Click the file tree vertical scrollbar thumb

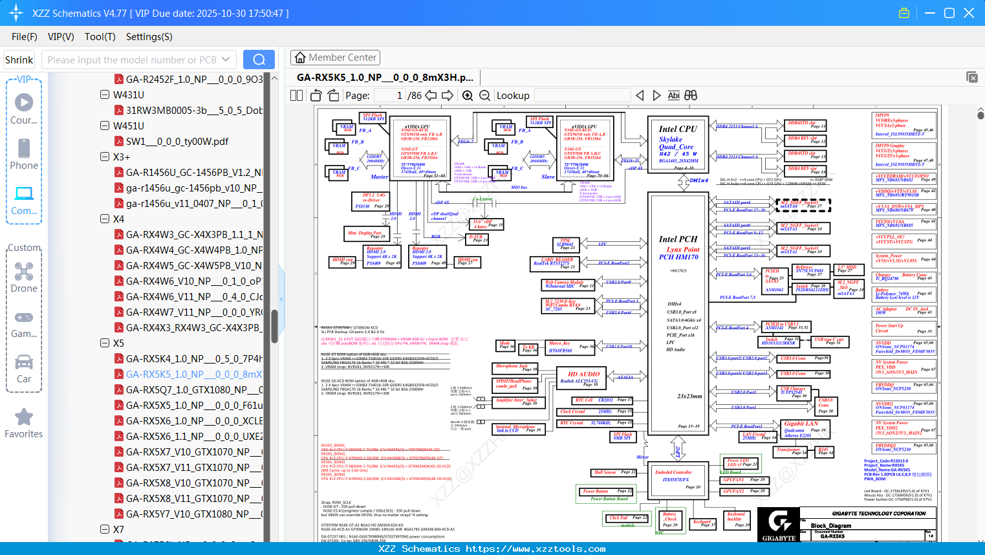point(274,326)
